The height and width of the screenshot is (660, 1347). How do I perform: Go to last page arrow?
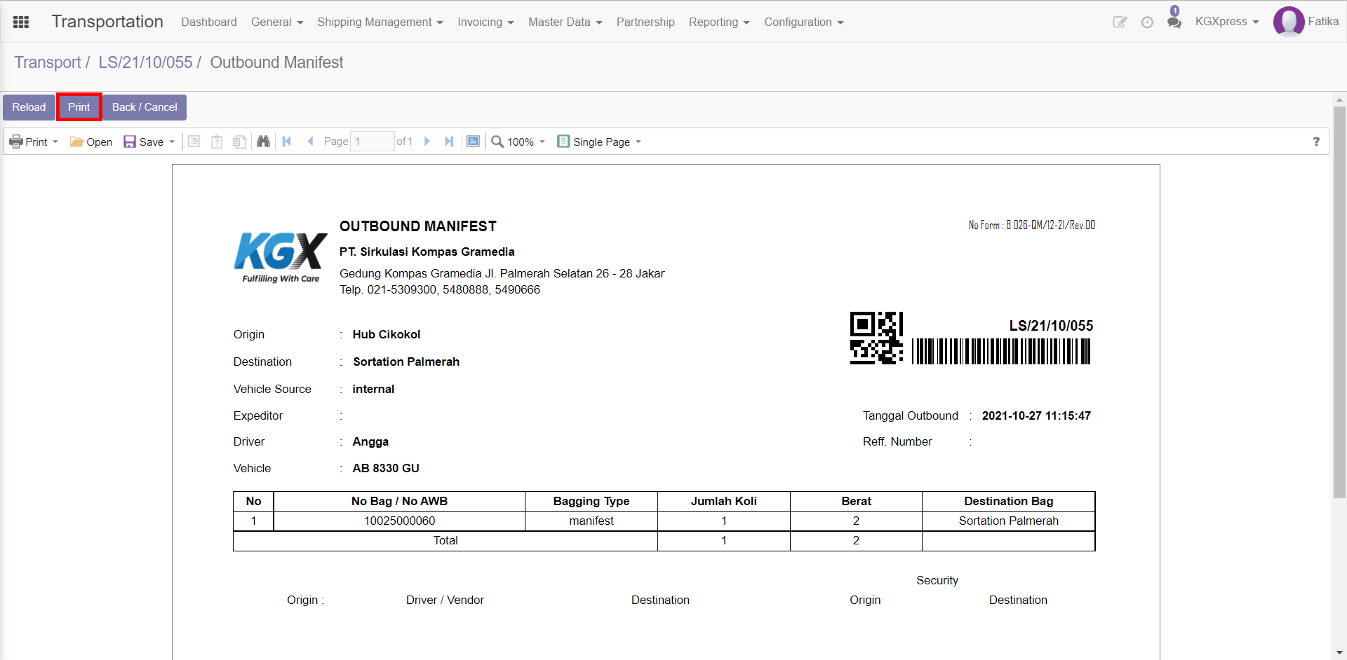click(449, 142)
